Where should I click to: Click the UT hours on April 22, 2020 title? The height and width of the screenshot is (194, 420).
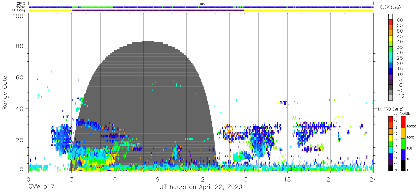point(201,187)
